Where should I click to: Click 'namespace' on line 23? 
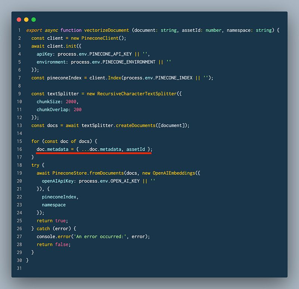(53, 205)
